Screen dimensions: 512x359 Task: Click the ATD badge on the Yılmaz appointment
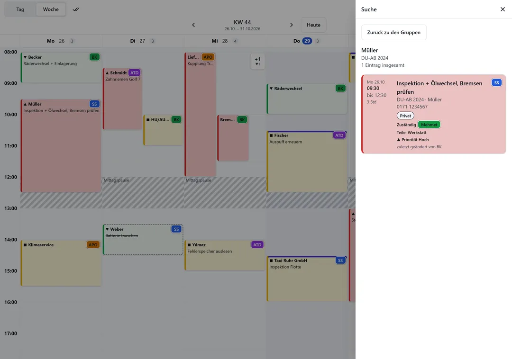[257, 245]
